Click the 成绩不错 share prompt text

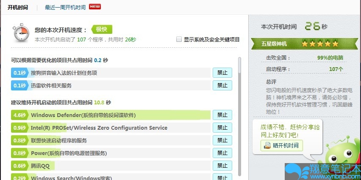click(290, 131)
